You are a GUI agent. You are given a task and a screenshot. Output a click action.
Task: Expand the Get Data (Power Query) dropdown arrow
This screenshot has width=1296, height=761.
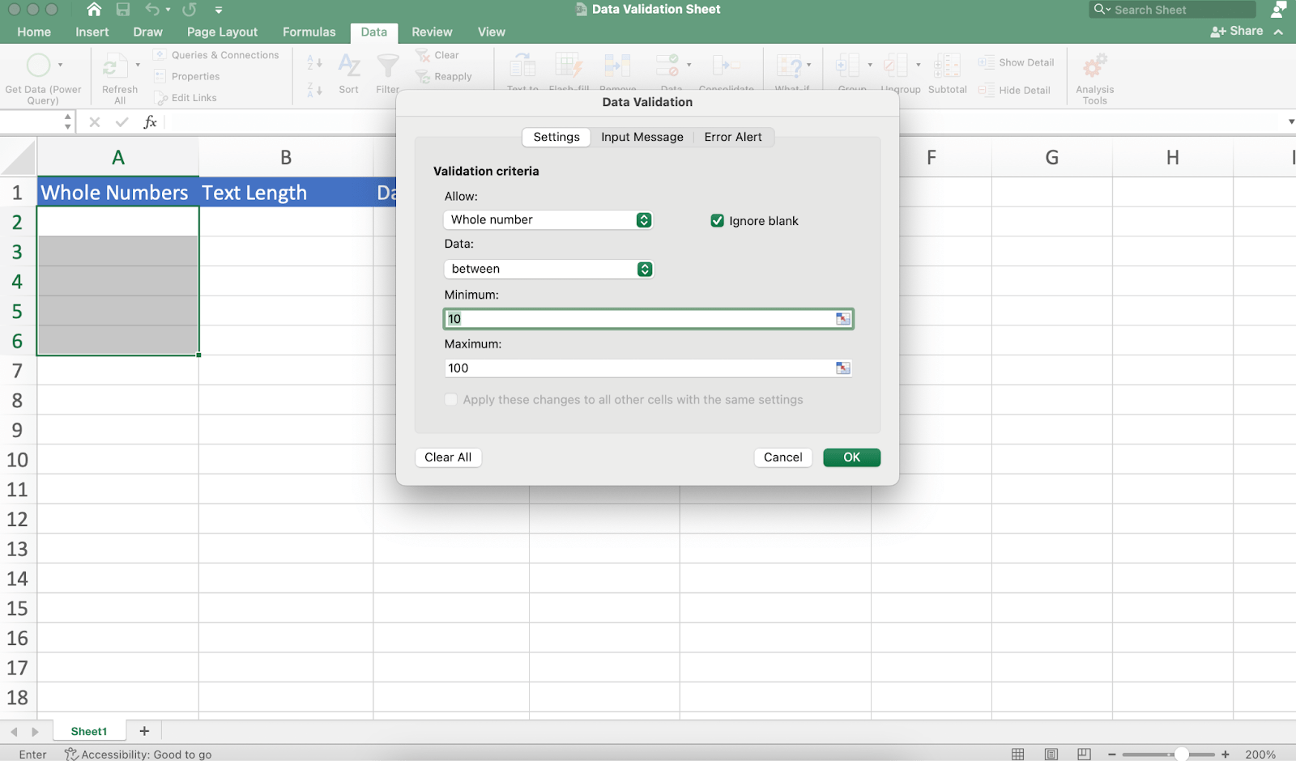[x=62, y=65]
